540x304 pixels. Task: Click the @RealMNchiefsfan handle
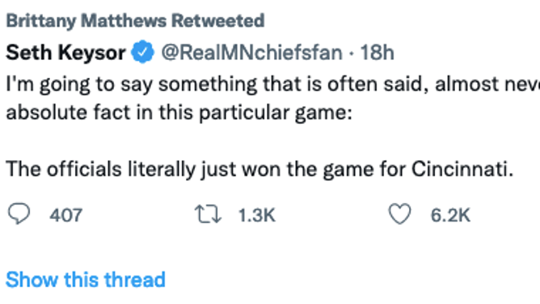252,53
